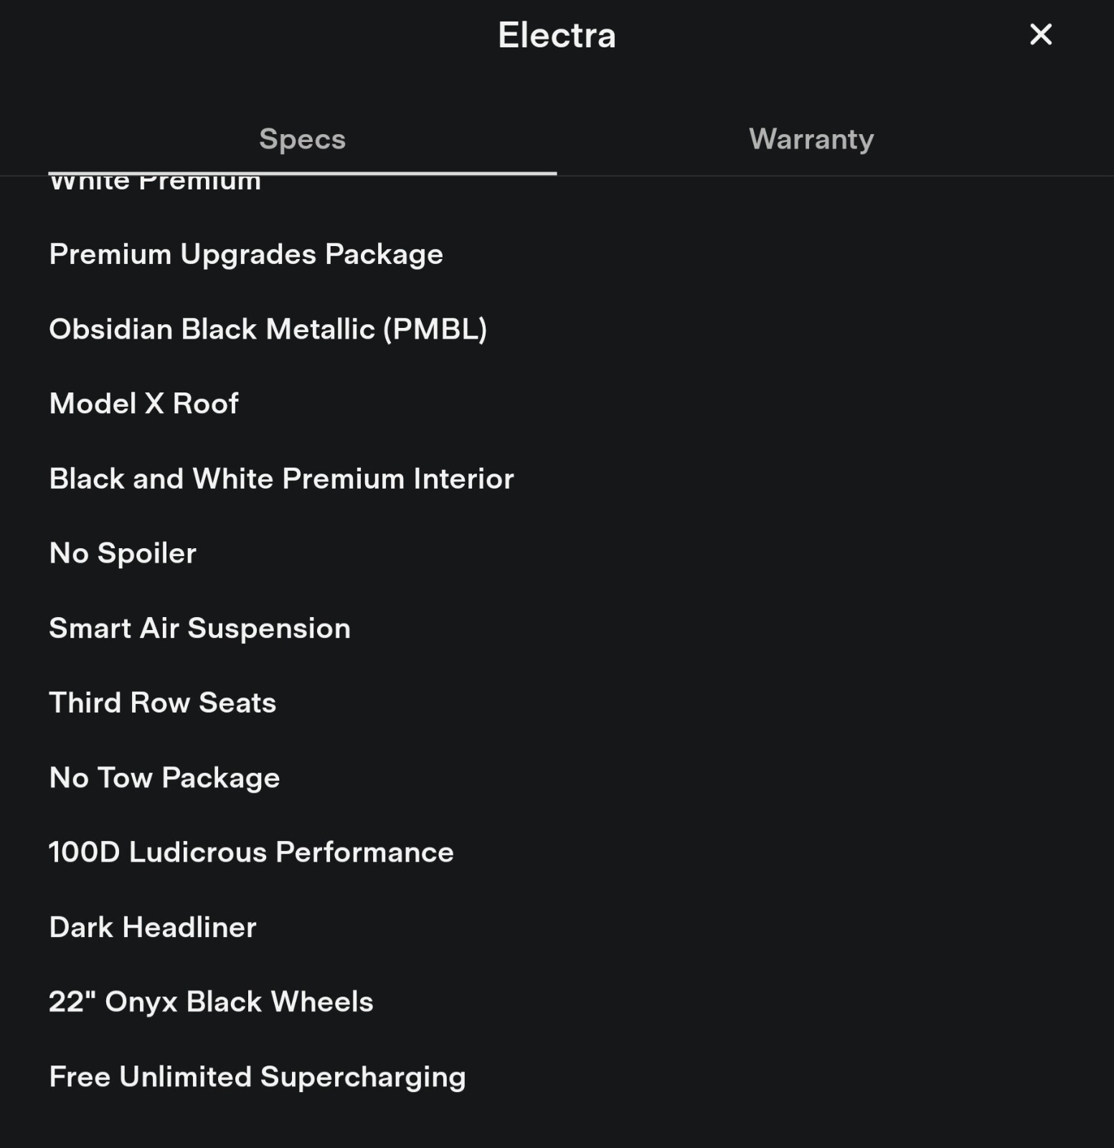Image resolution: width=1114 pixels, height=1148 pixels.
Task: Click the Smart Air Suspension item
Action: [199, 628]
